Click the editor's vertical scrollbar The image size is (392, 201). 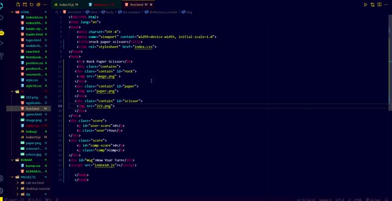click(390, 63)
